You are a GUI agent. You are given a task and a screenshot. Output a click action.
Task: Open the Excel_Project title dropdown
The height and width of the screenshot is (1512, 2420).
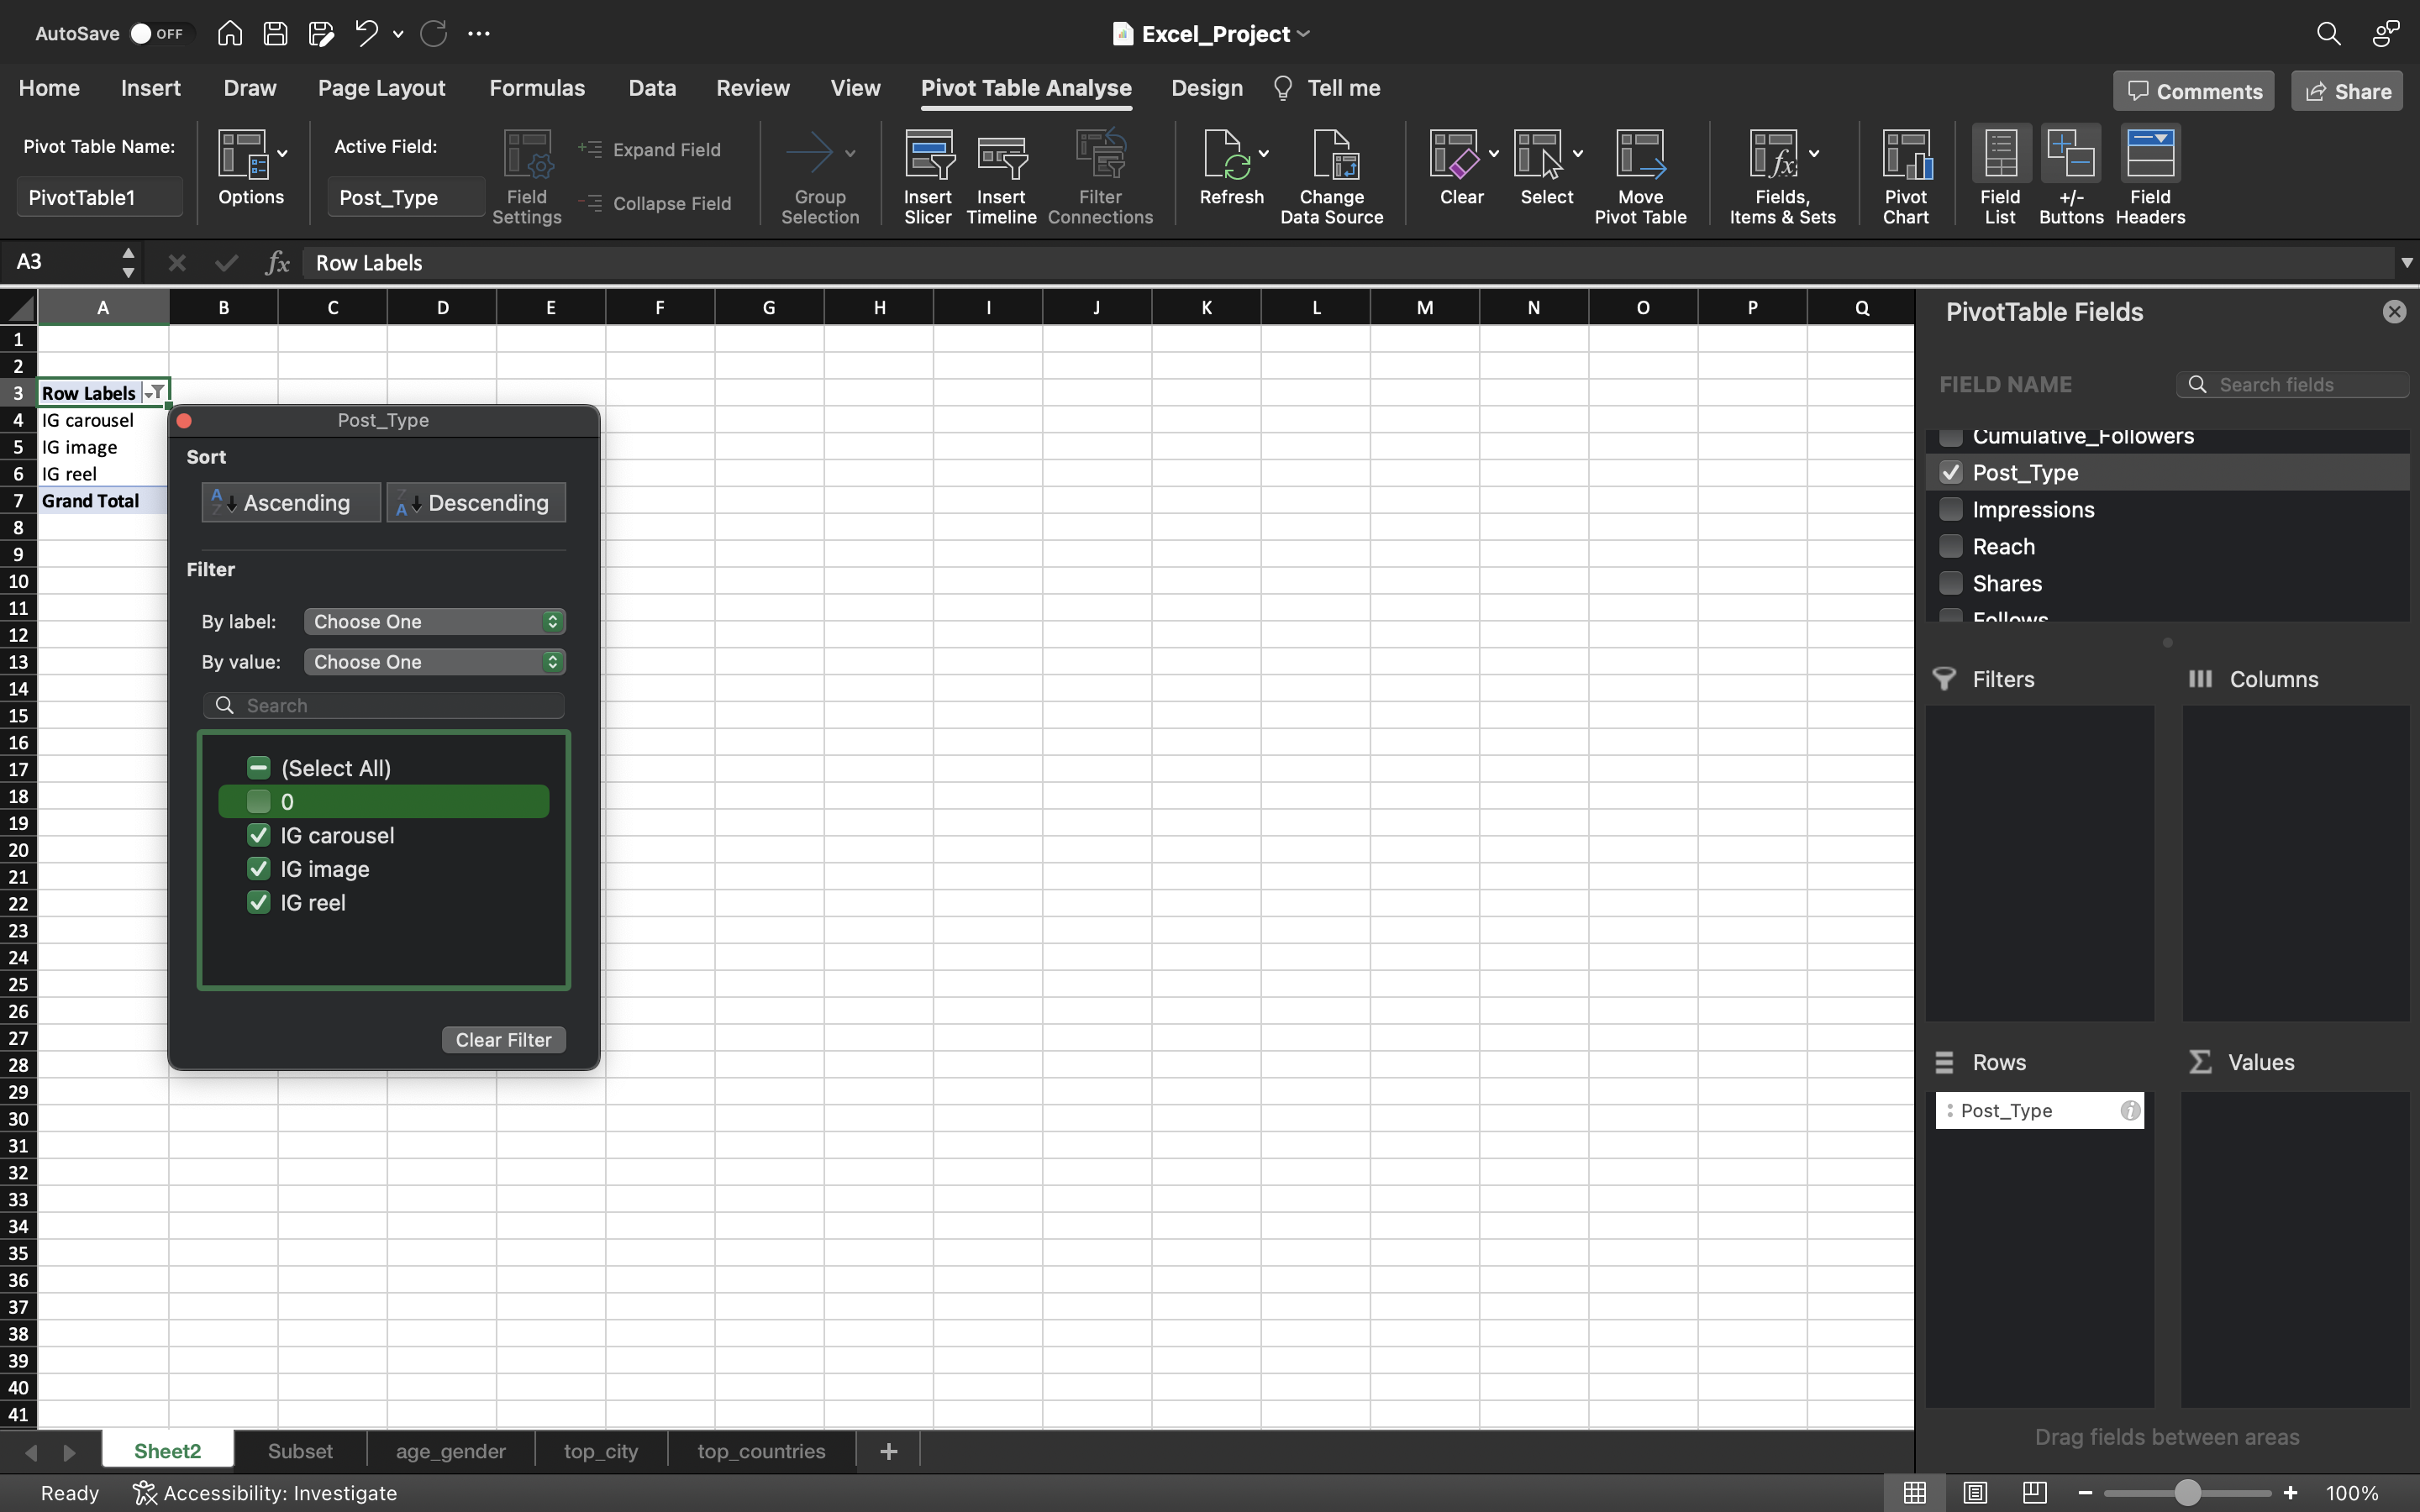(1304, 34)
